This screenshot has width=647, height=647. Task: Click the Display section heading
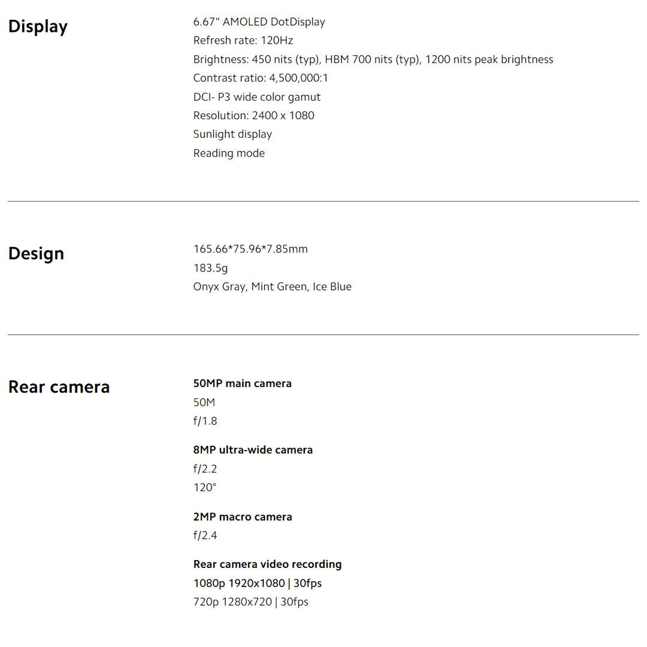coord(38,27)
